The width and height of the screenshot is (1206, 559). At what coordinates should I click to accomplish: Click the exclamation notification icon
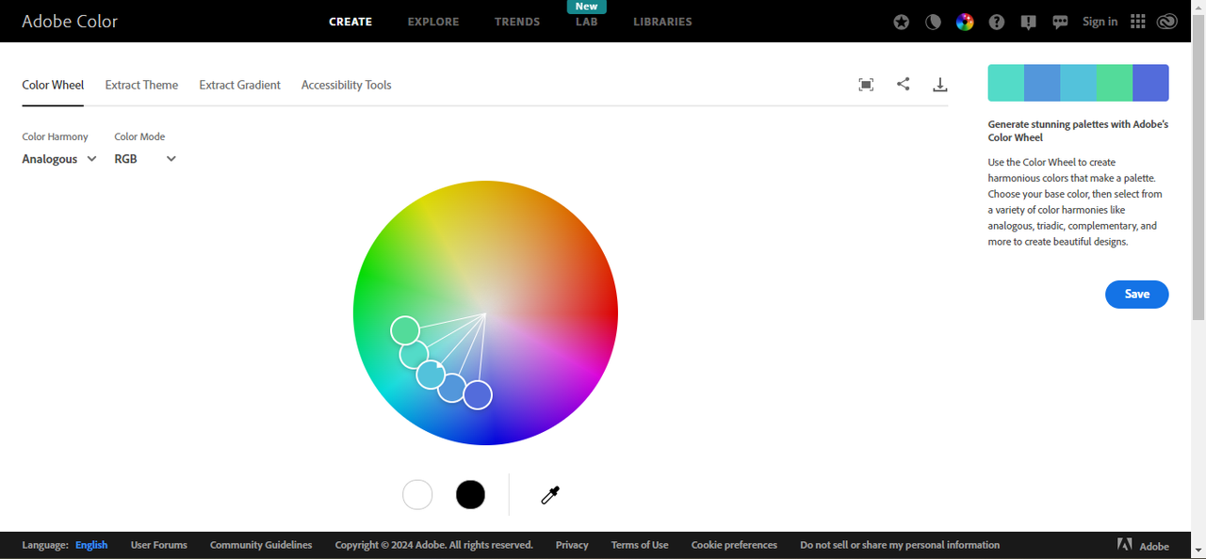click(x=1029, y=22)
